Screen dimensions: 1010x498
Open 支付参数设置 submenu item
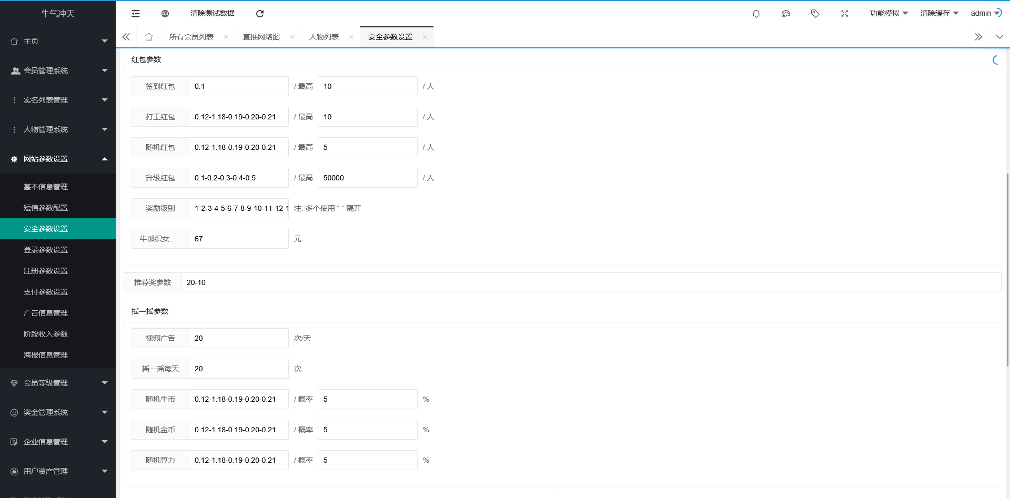pos(58,292)
